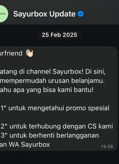Click empty chat area below the message

59,157
